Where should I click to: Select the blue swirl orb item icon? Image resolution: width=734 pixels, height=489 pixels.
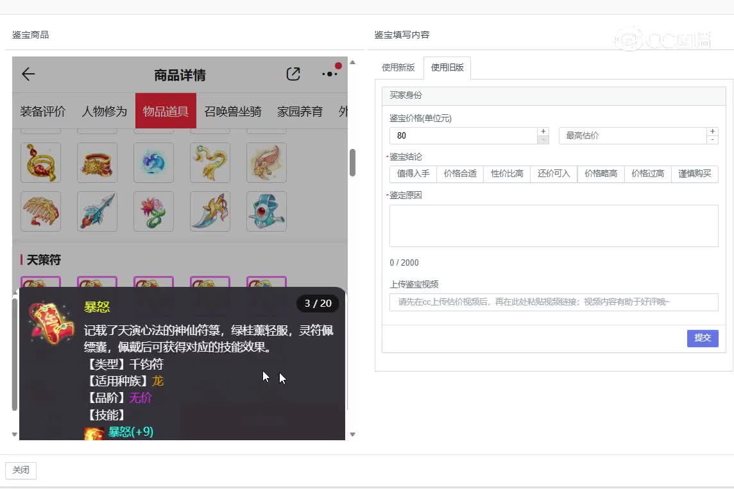click(x=153, y=162)
